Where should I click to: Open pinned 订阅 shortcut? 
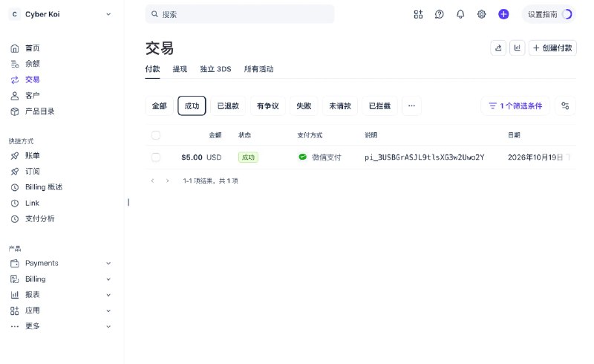pos(32,172)
